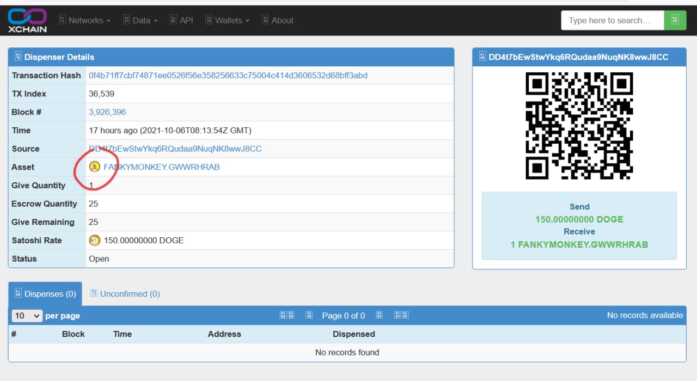Click the QR code image
Image resolution: width=697 pixels, height=381 pixels.
579,126
